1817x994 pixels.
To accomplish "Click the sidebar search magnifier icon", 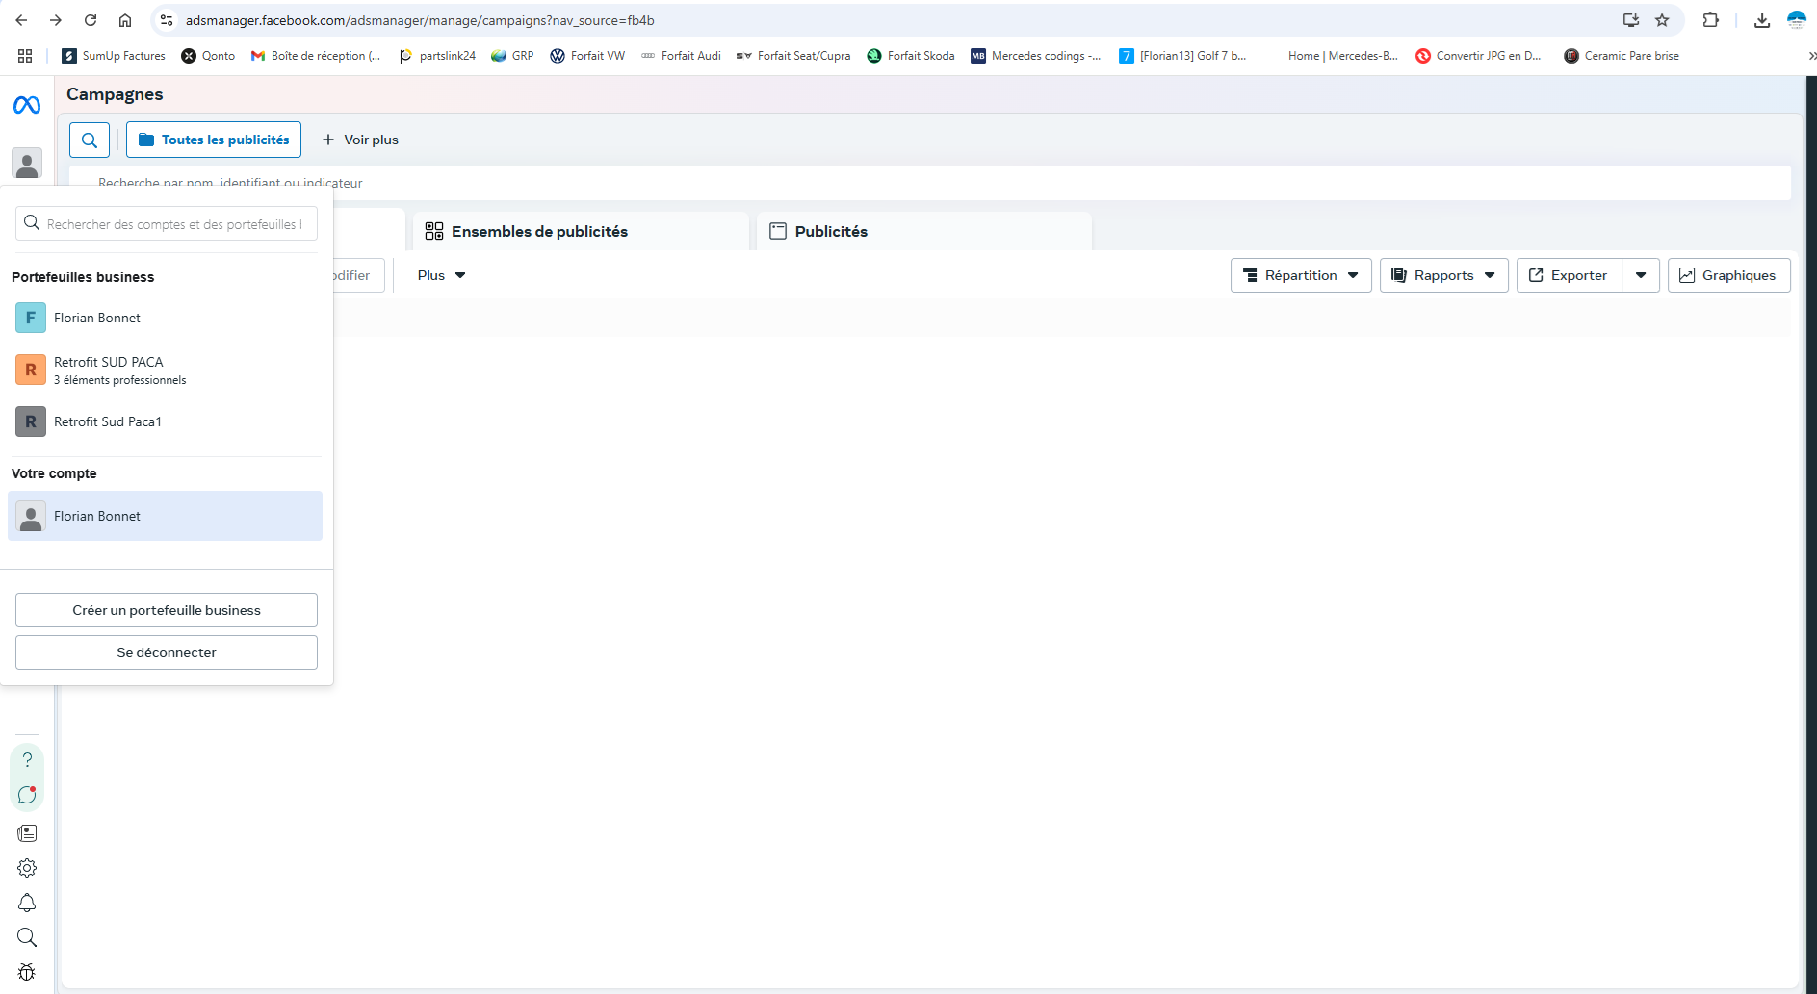I will [27, 937].
